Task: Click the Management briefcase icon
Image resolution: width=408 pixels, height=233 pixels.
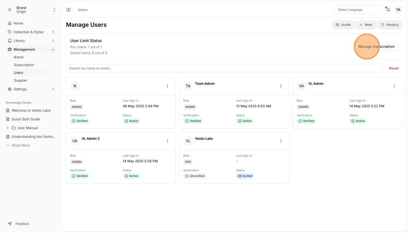Action: tap(9, 49)
